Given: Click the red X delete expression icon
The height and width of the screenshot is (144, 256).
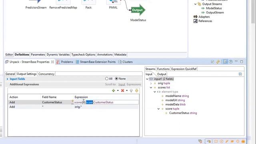Looking at the screenshot, I should (x=123, y=91).
